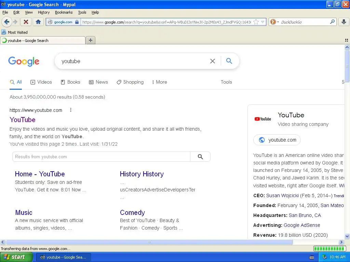Open the History menu

pyautogui.click(x=44, y=12)
